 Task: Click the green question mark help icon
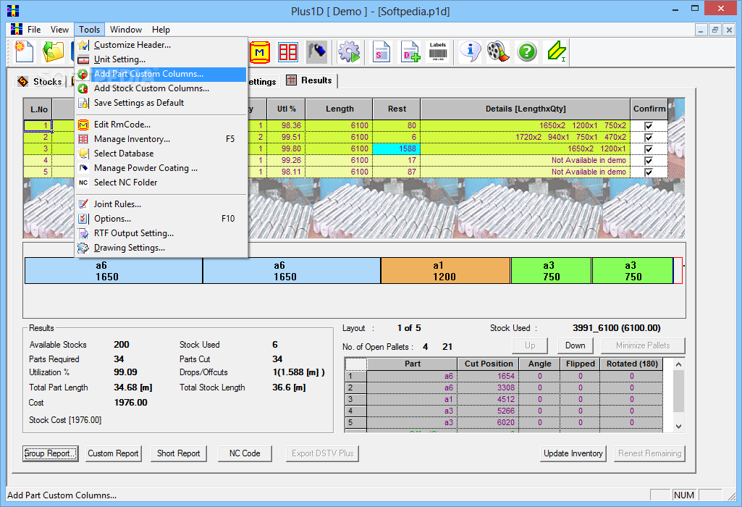[527, 51]
